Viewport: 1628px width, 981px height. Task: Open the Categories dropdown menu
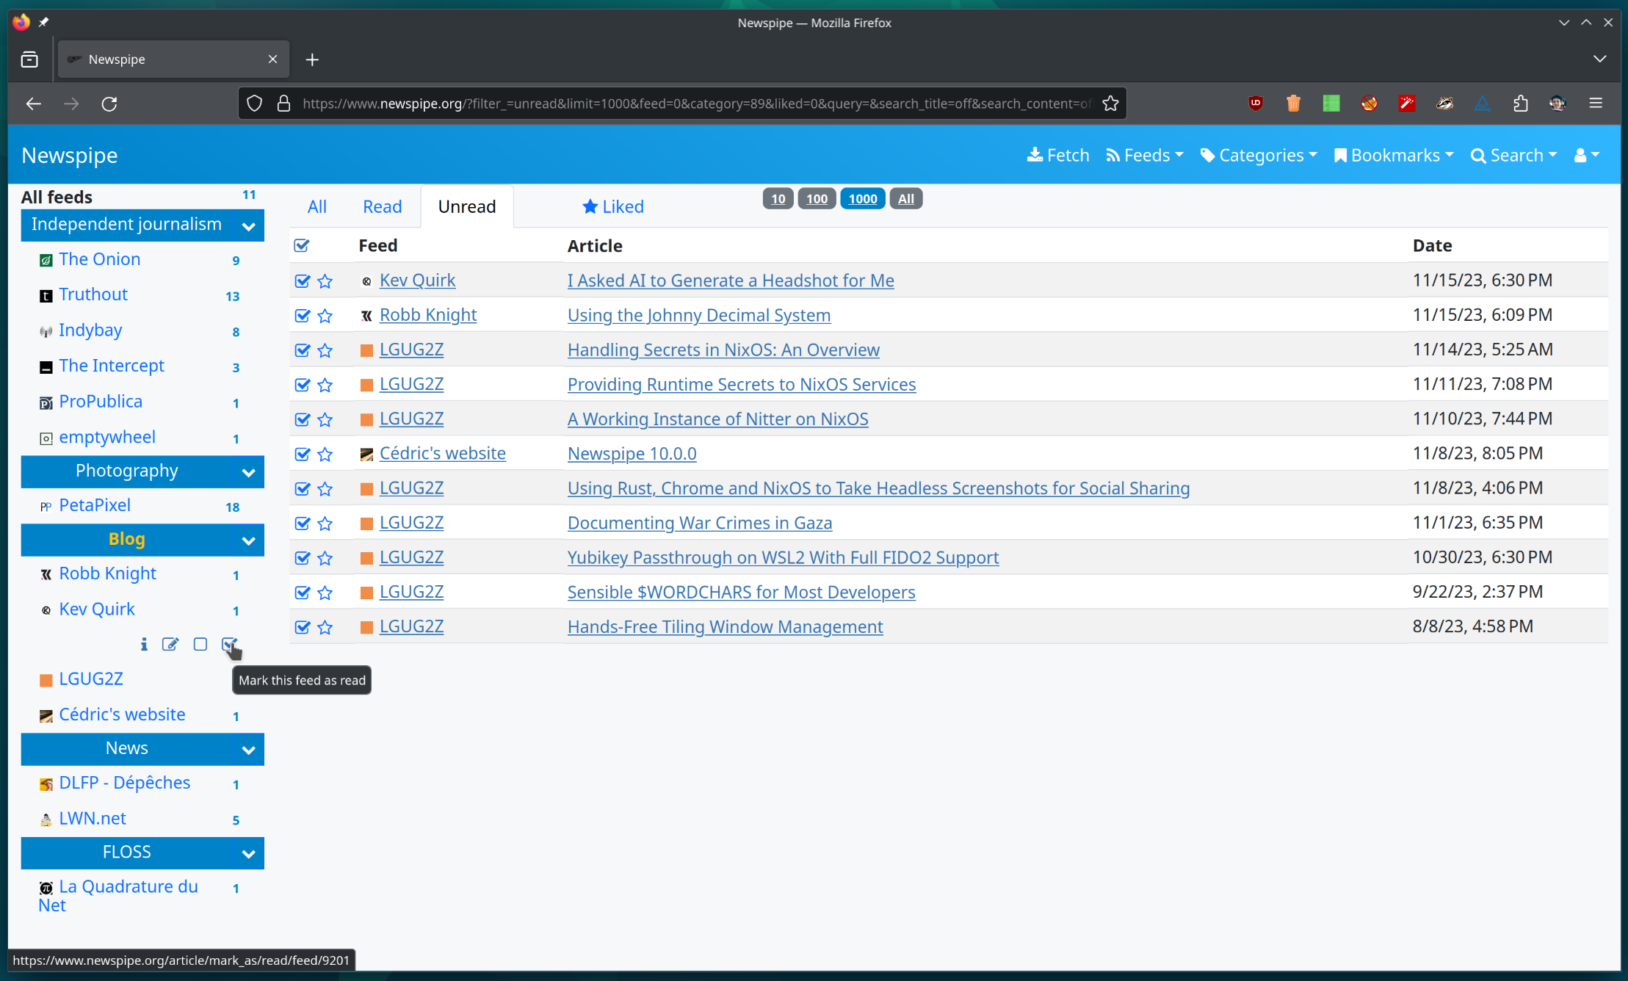(1259, 155)
